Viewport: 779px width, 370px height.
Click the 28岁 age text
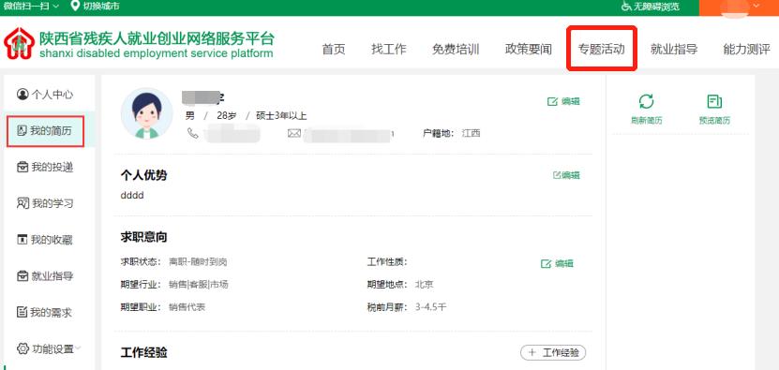tap(227, 116)
